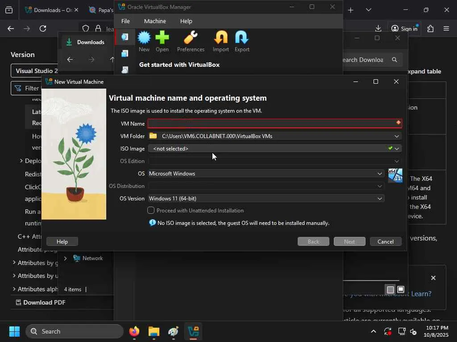
Task: Expand Attributes alph tree item in docs sidebar
Action: tap(14, 289)
